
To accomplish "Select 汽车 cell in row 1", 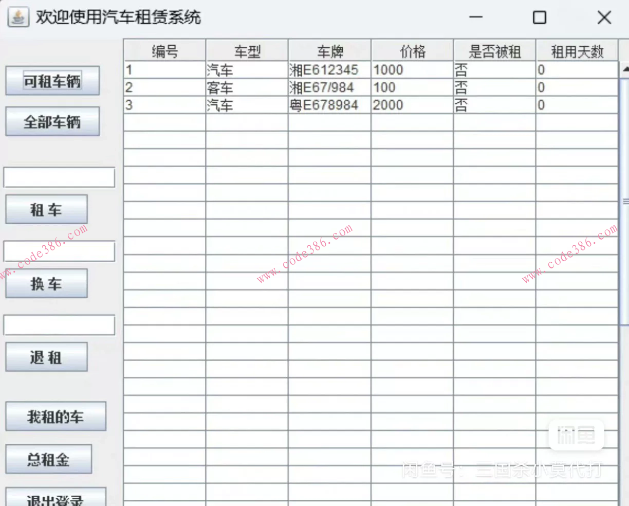I will [x=247, y=70].
